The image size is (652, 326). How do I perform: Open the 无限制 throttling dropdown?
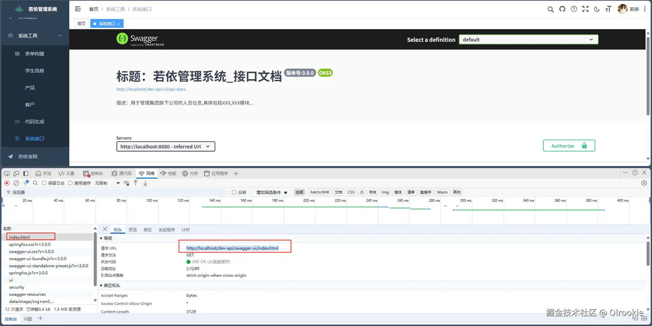click(107, 183)
